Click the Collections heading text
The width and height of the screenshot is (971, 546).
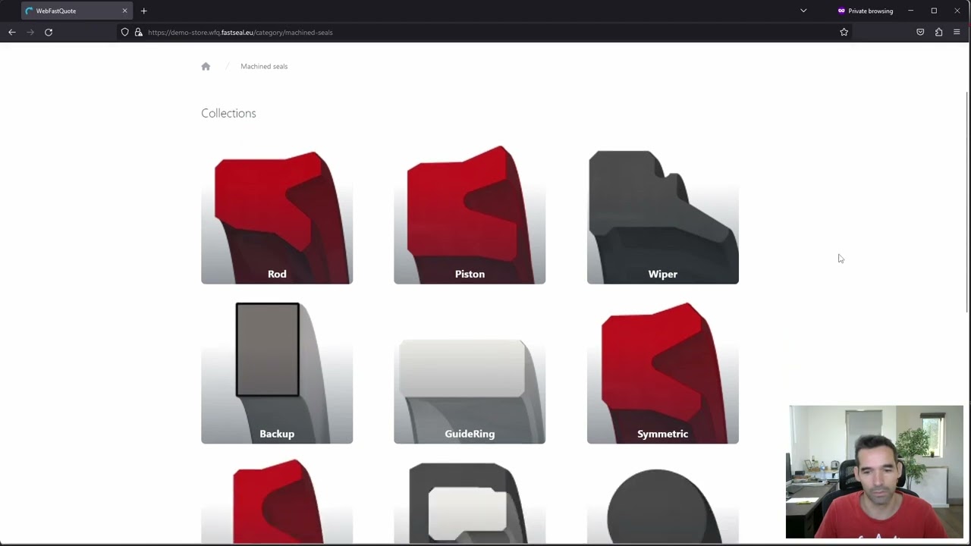(228, 113)
